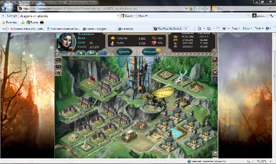Open the Page menu dropdown

coord(236,28)
